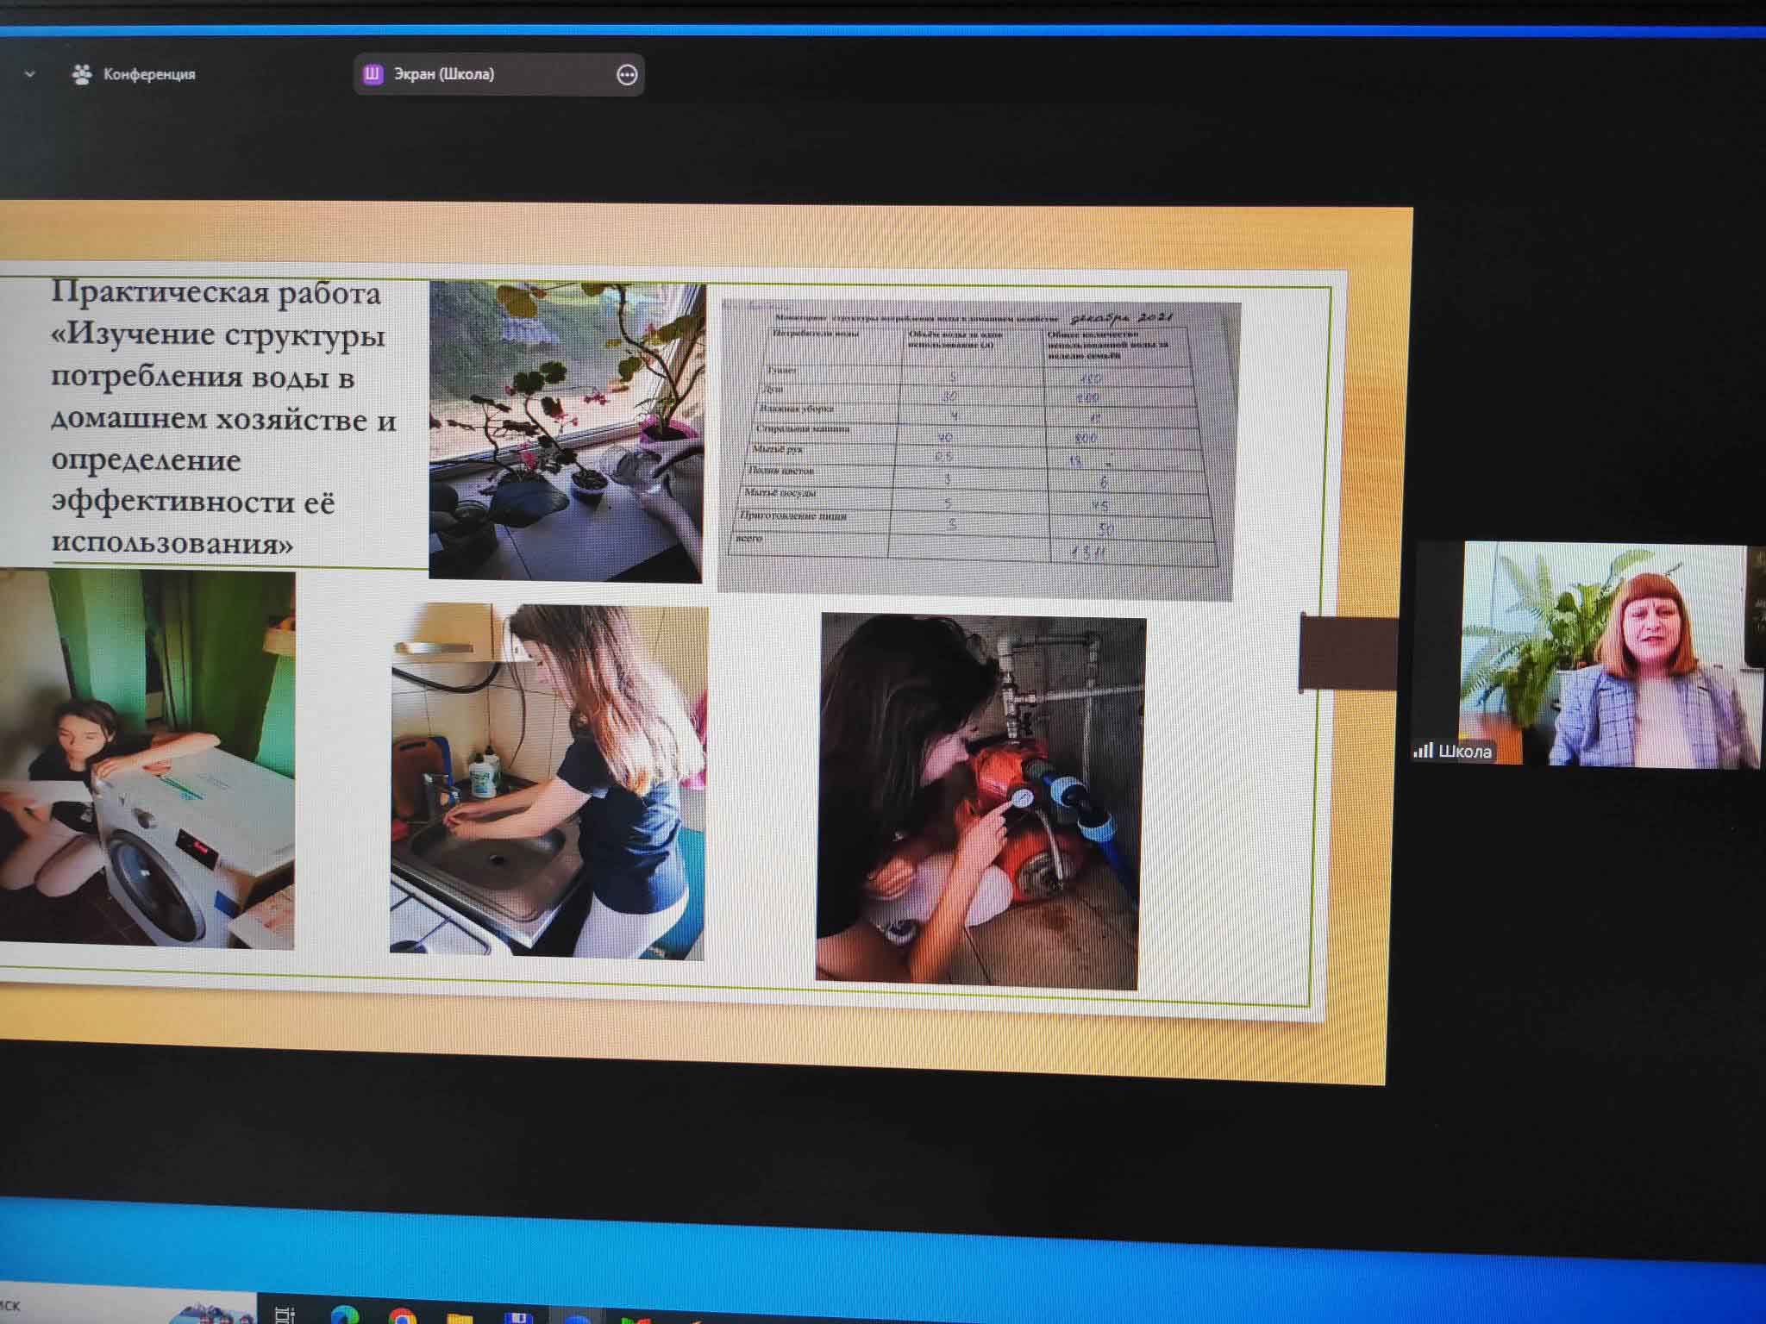Image resolution: width=1766 pixels, height=1324 pixels.
Task: Open Microsoft Edge from the taskbar
Action: tap(343, 1316)
